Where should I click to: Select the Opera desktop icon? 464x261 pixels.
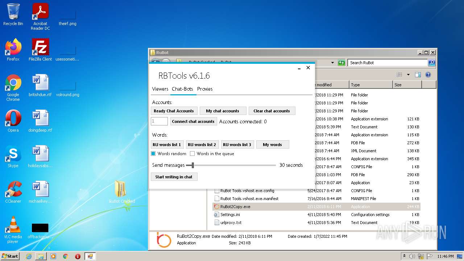point(13,121)
